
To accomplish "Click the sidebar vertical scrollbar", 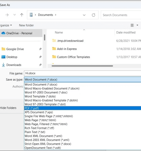I will click(45, 37).
